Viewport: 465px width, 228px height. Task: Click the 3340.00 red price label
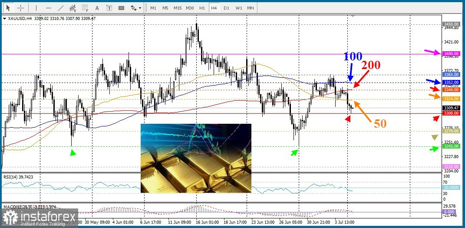tap(451, 89)
